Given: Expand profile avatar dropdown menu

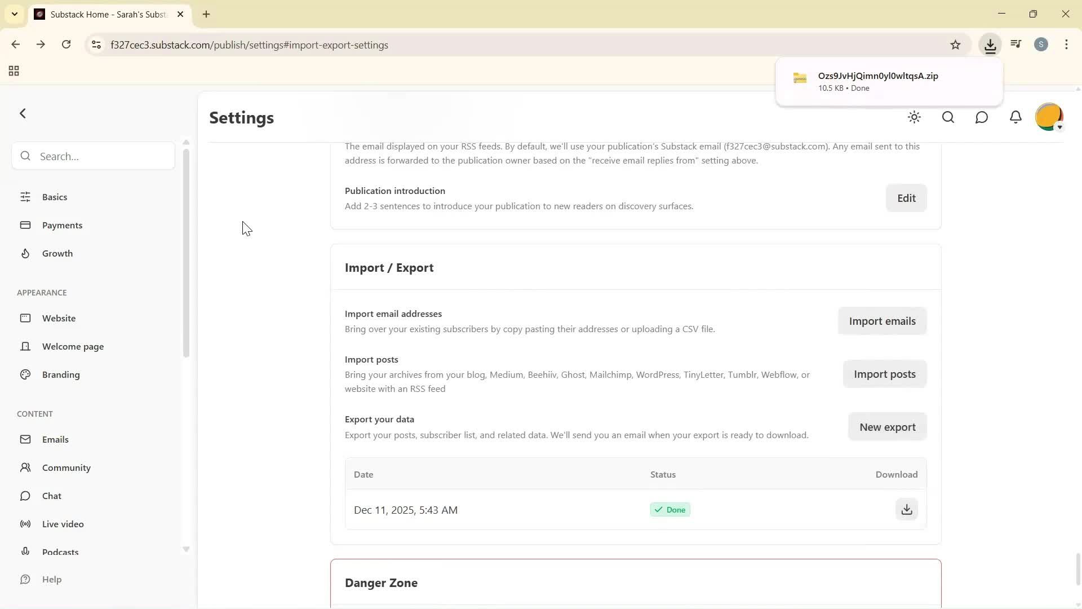Looking at the screenshot, I should (1049, 117).
